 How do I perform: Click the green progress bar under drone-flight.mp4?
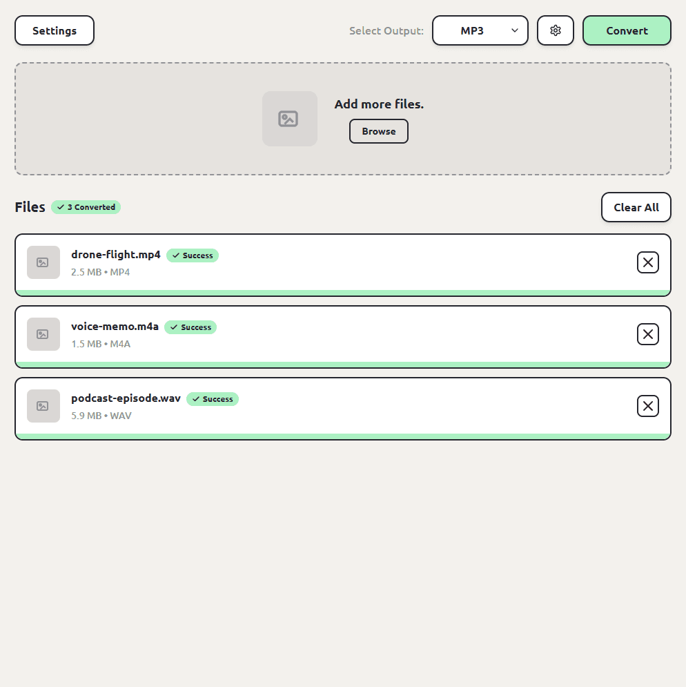[x=343, y=293]
